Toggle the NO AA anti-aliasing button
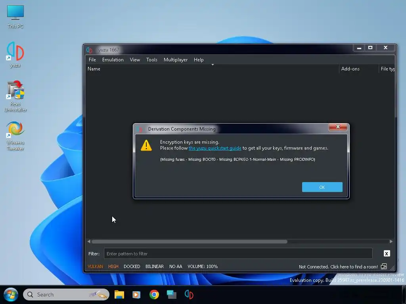The height and width of the screenshot is (304, 406). 176,266
